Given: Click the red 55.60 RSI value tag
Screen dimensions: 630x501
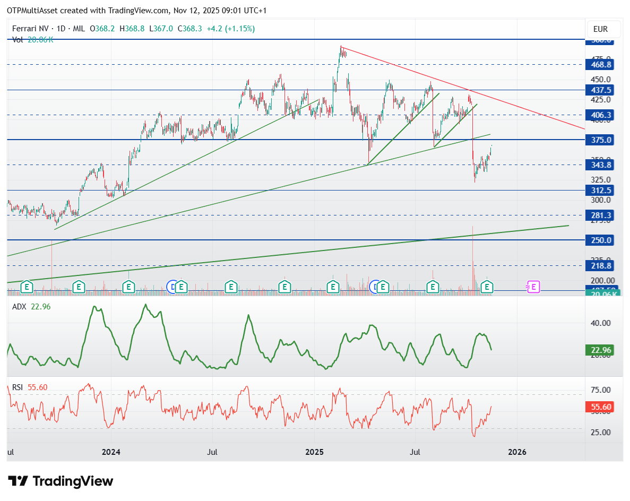Looking at the screenshot, I should pyautogui.click(x=601, y=407).
